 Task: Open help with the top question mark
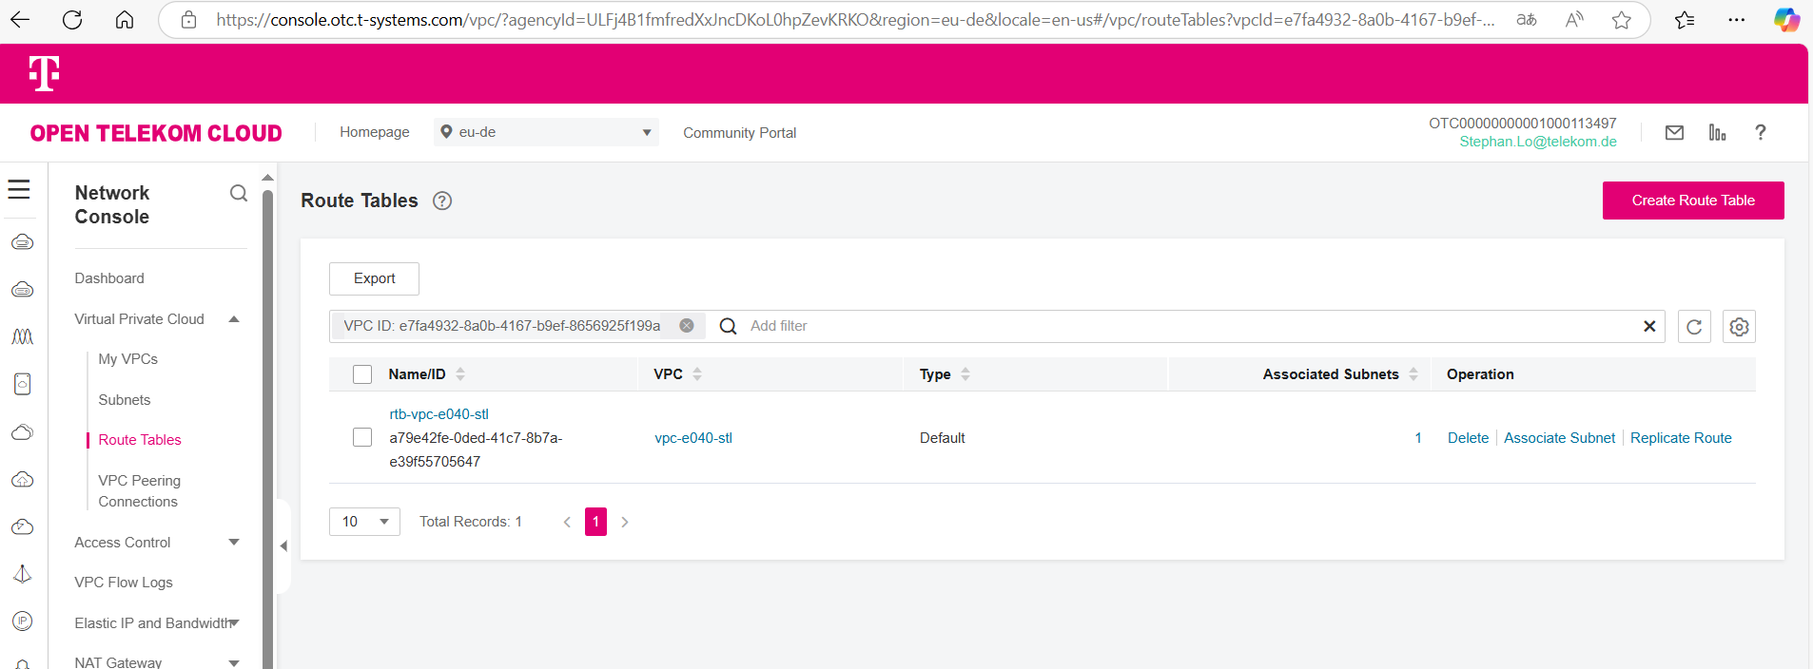(1761, 132)
